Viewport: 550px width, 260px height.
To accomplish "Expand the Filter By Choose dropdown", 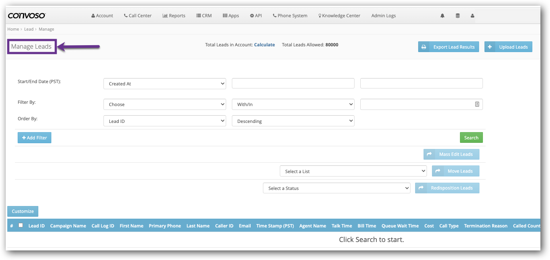I will (164, 104).
